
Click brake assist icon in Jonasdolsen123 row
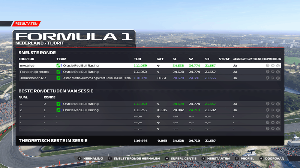point(278,78)
